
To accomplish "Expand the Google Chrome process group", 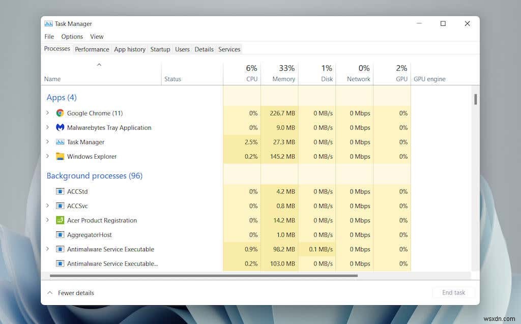I will coord(47,113).
